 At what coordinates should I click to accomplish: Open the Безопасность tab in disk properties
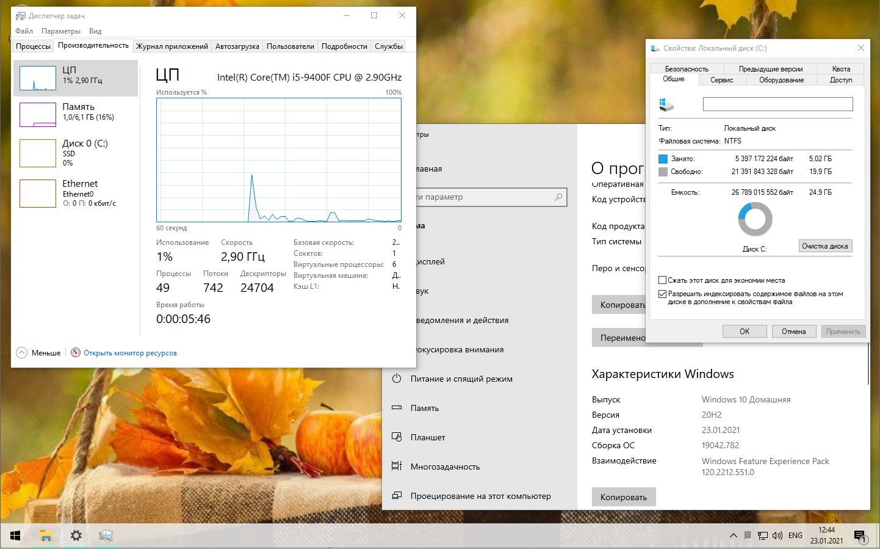(x=687, y=69)
